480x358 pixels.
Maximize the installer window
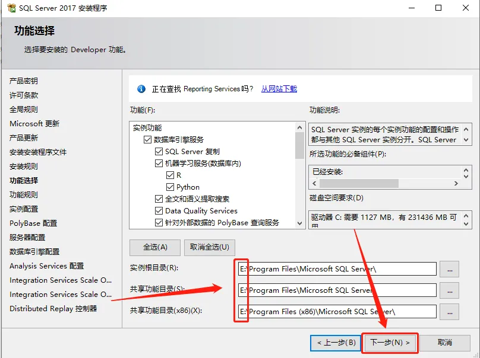[438, 8]
